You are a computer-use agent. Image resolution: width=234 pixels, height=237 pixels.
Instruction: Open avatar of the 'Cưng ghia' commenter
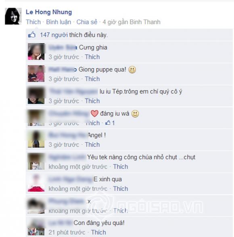click(36, 51)
